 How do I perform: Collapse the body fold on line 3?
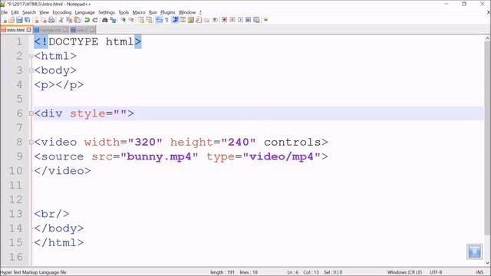(x=31, y=71)
